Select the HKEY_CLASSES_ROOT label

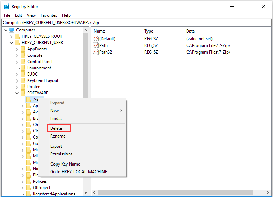(42, 36)
